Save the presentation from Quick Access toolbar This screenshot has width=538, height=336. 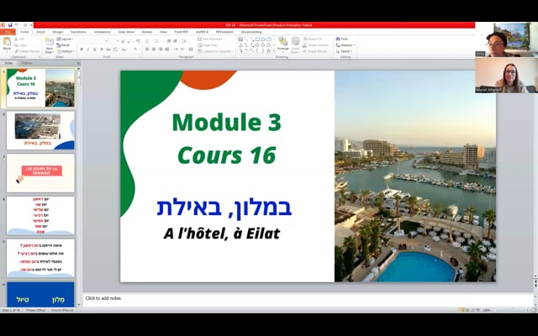click(x=10, y=25)
